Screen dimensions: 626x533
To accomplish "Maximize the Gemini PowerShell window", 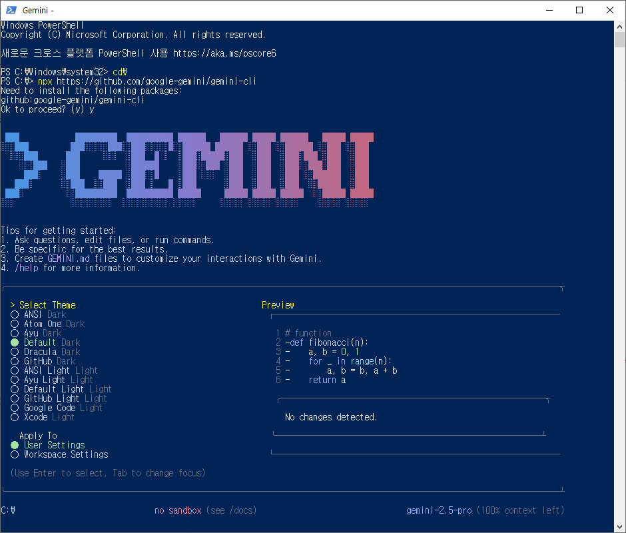I will pos(579,10).
